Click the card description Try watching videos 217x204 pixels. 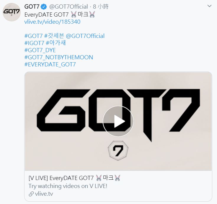tap(68, 186)
